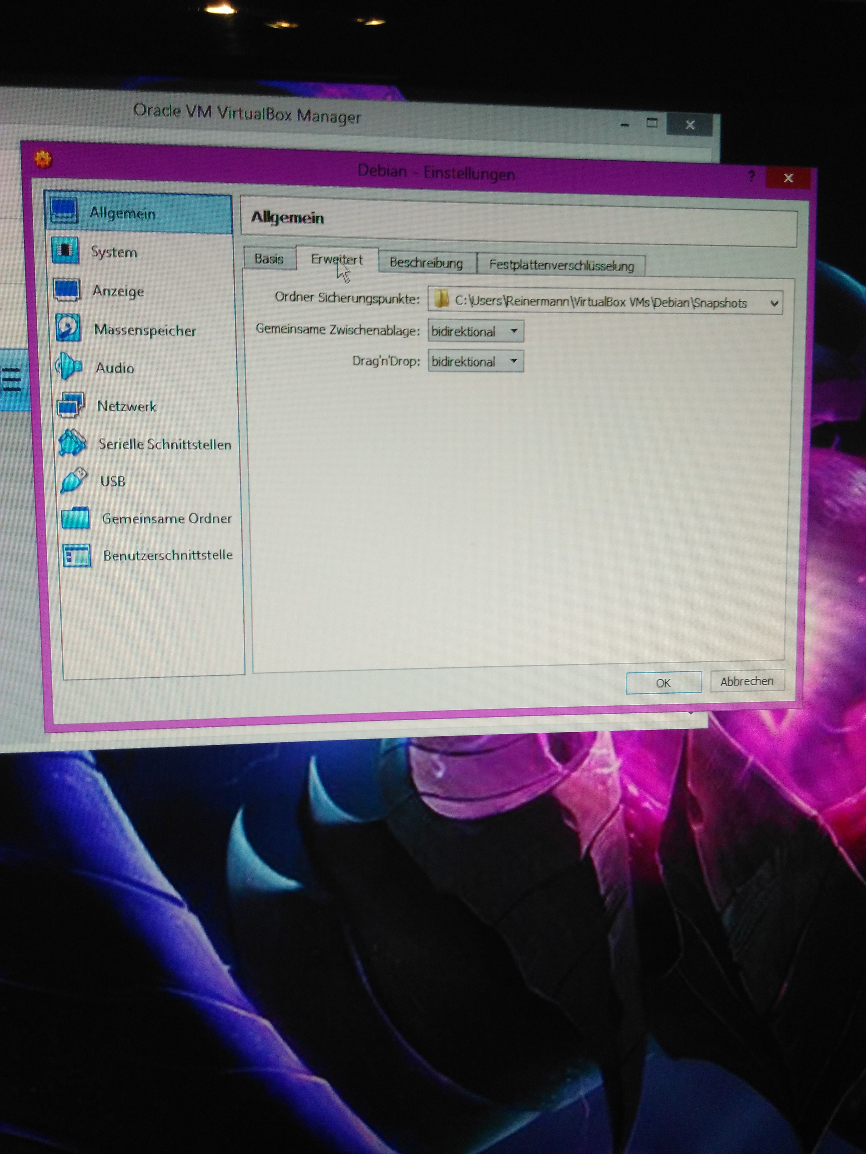This screenshot has width=866, height=1154.
Task: Switch to the Festplattenverschlüsselung tab
Action: point(561,265)
